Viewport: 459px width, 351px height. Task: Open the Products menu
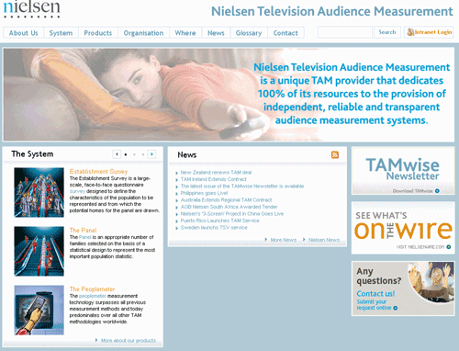tap(98, 33)
